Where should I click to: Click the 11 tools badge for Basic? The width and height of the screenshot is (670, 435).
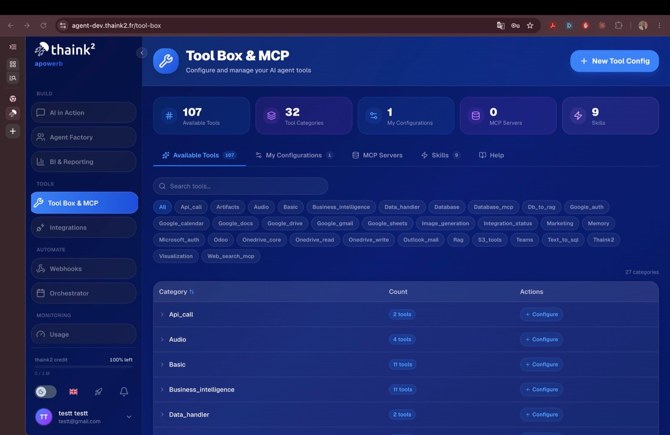(402, 365)
